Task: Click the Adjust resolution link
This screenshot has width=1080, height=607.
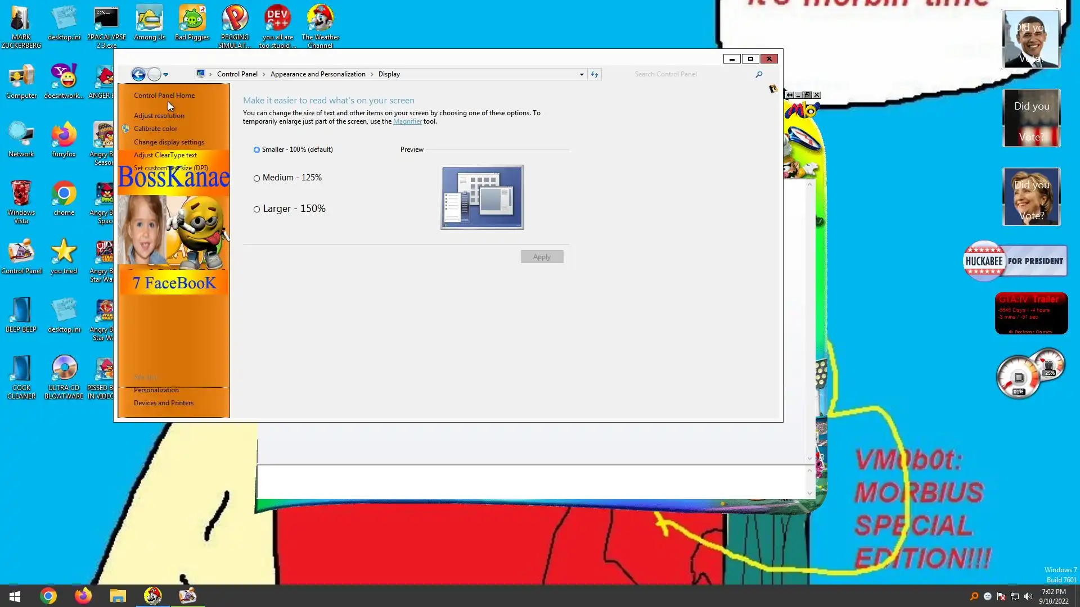Action: tap(159, 116)
